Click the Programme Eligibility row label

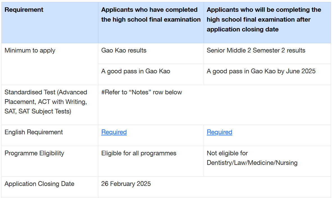pos(34,153)
